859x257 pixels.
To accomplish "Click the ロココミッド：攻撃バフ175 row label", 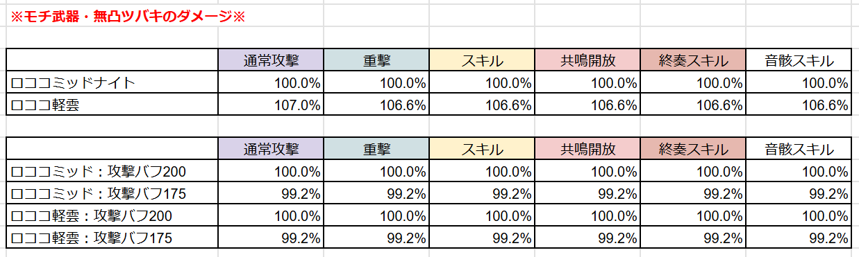I will tap(112, 193).
